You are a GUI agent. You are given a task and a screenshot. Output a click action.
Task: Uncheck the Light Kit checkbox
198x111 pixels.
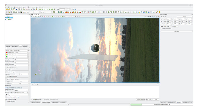click(161, 17)
